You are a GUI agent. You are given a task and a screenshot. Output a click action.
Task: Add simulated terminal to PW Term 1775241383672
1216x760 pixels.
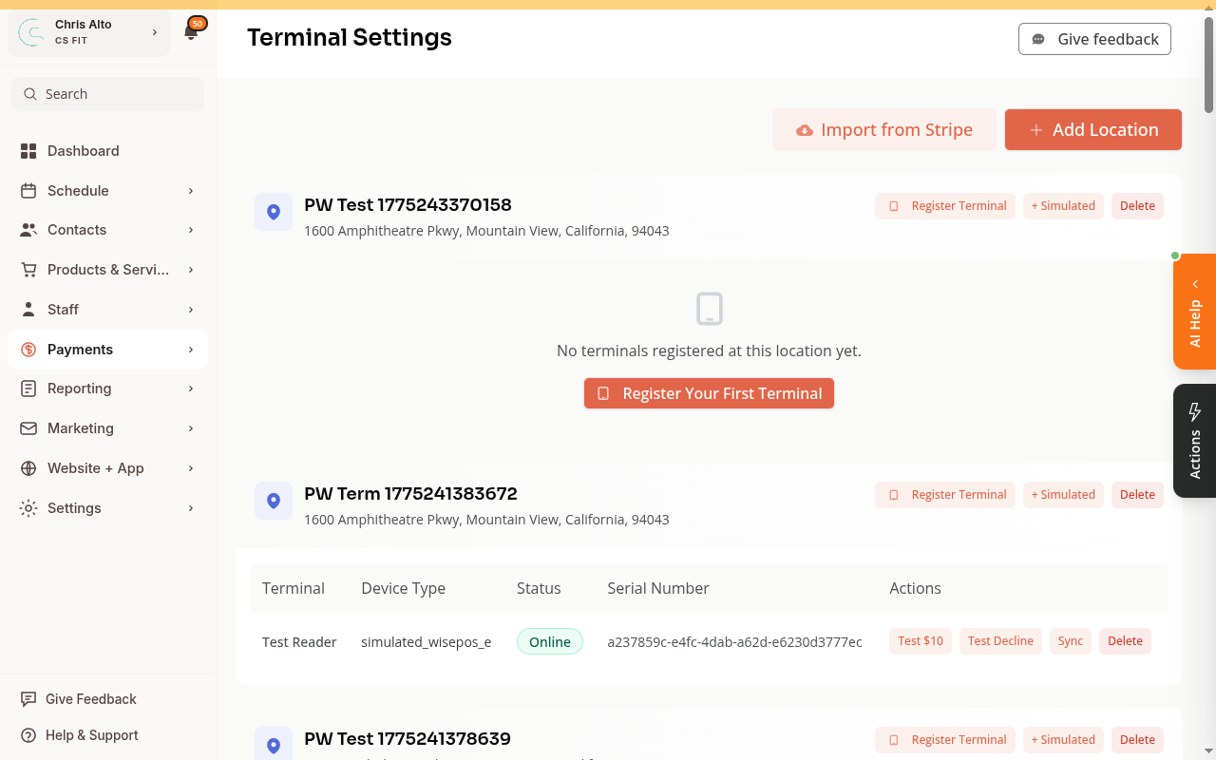tap(1063, 495)
